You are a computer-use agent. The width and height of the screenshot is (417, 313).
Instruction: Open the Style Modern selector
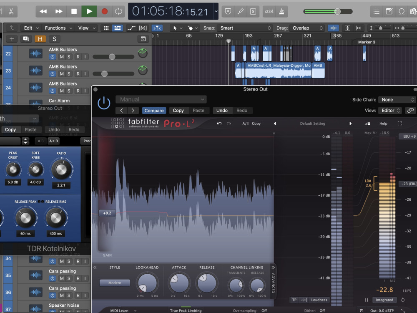coord(115,283)
